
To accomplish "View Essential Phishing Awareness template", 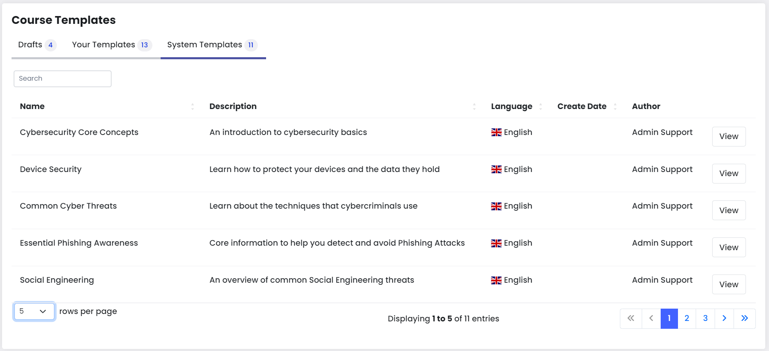I will pos(729,247).
